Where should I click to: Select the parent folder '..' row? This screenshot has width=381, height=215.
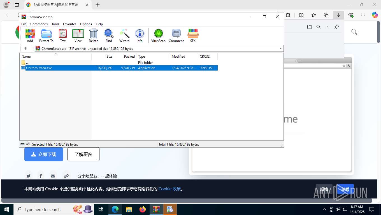[x=119, y=63]
